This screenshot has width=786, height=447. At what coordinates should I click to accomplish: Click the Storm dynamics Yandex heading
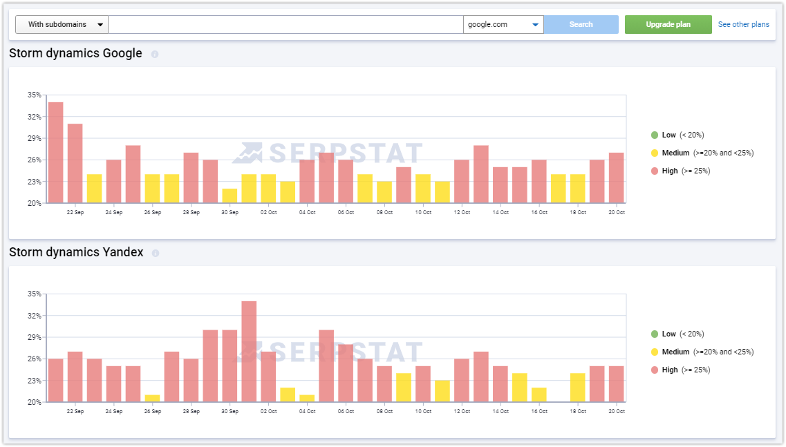pyautogui.click(x=76, y=252)
